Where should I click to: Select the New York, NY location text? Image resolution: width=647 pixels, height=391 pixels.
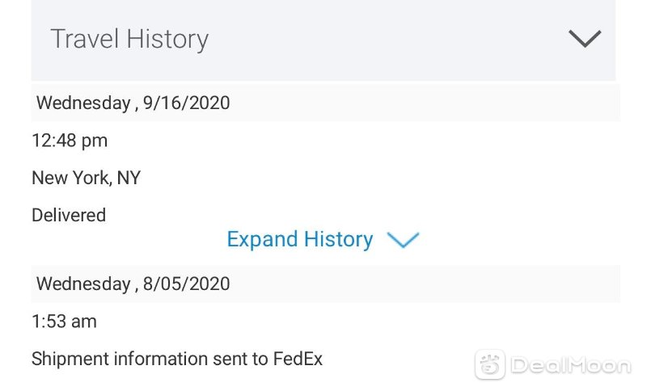[x=87, y=178]
